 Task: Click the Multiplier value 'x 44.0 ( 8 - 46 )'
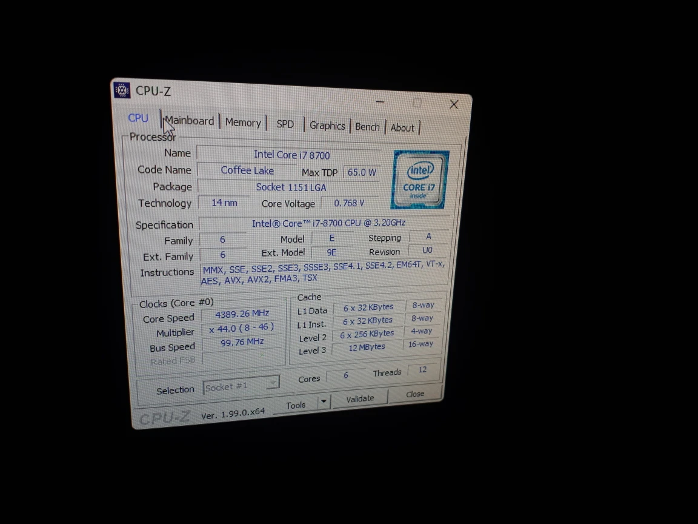tap(242, 328)
